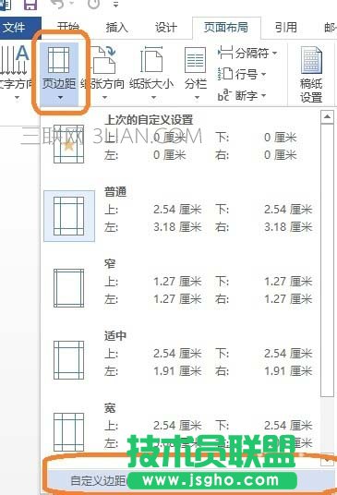
Task: Choose the 适中 moderate margin preset thumbnail
Action: coord(69,360)
